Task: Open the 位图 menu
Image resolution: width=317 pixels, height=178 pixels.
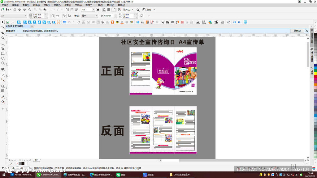Action: pyautogui.click(x=67, y=5)
